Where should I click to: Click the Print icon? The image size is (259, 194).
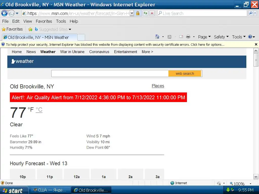tap(188, 37)
